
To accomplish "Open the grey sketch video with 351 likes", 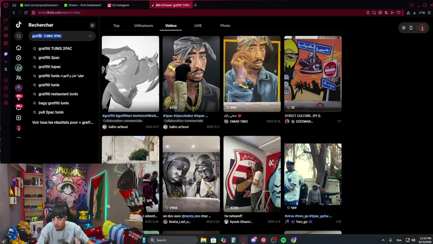I will [x=130, y=74].
